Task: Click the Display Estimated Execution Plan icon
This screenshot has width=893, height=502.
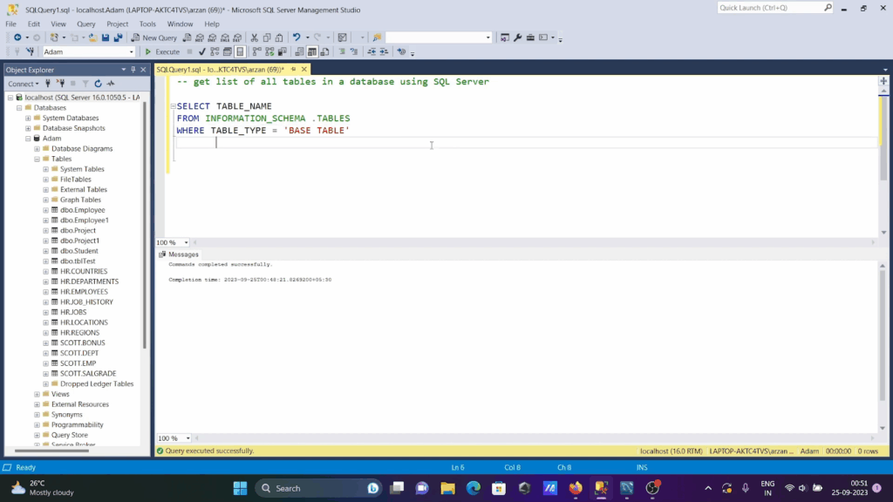Action: [215, 51]
